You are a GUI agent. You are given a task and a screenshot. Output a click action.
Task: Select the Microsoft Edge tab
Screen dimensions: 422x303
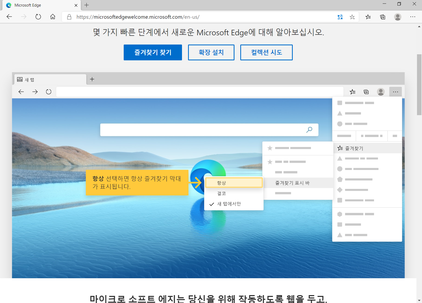[x=42, y=5]
